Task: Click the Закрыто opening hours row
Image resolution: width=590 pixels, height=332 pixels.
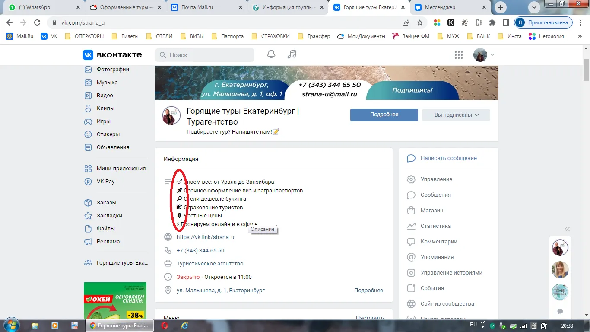Action: point(214,277)
